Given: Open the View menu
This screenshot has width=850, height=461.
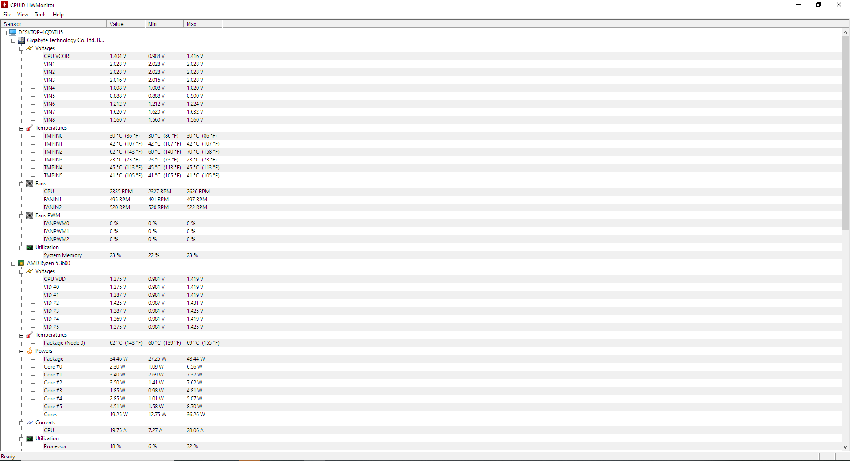Looking at the screenshot, I should click(23, 14).
